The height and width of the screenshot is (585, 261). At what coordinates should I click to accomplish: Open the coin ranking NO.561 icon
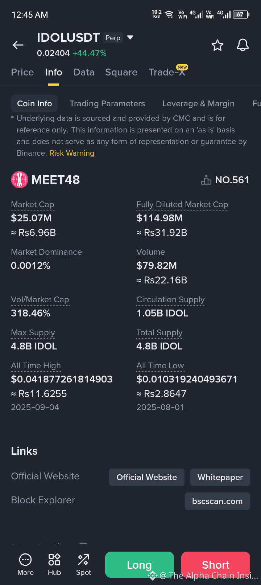(x=206, y=180)
